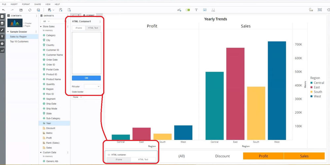Open the Custom Data dataset kebab menu

pyautogui.click(x=68, y=153)
